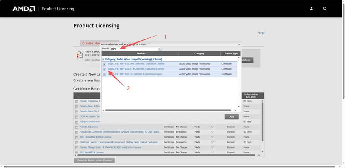Switch to the Create New Licenses tab
This screenshot has width=345, height=168.
pyautogui.click(x=91, y=43)
